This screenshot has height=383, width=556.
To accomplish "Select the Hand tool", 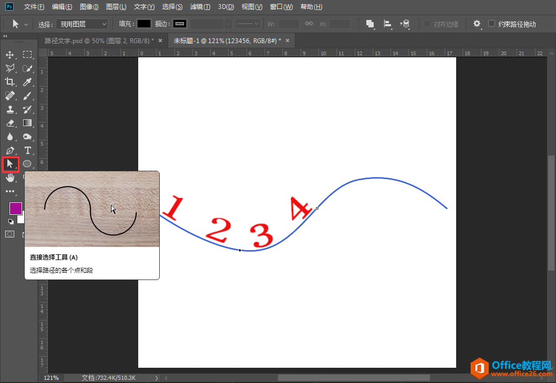I will point(10,178).
